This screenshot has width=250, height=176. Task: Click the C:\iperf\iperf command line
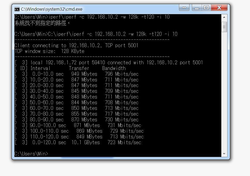[x=96, y=34]
